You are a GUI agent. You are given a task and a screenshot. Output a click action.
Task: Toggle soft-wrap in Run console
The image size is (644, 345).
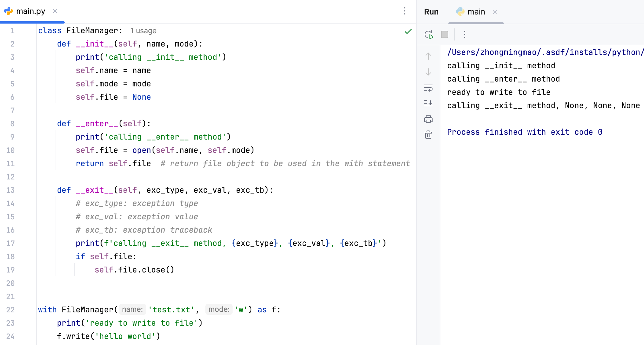point(428,88)
